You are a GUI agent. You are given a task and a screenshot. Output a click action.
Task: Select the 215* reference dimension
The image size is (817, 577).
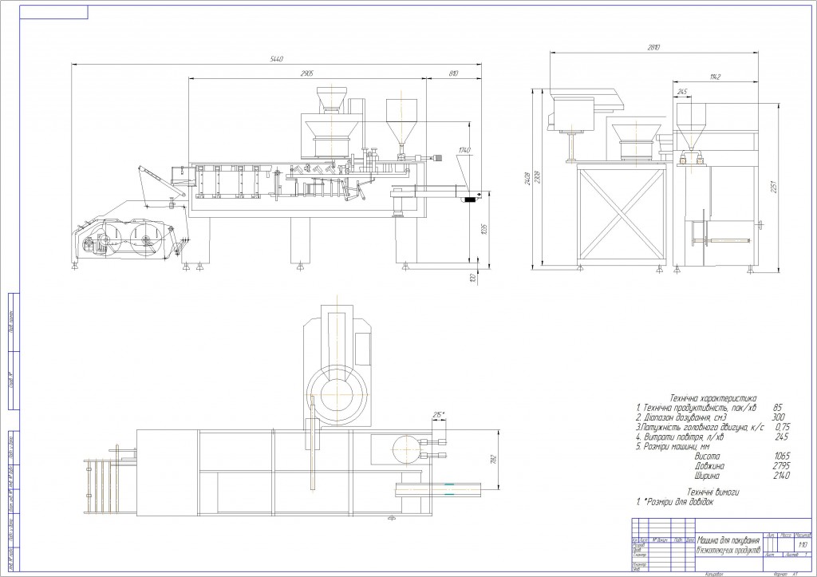point(439,415)
